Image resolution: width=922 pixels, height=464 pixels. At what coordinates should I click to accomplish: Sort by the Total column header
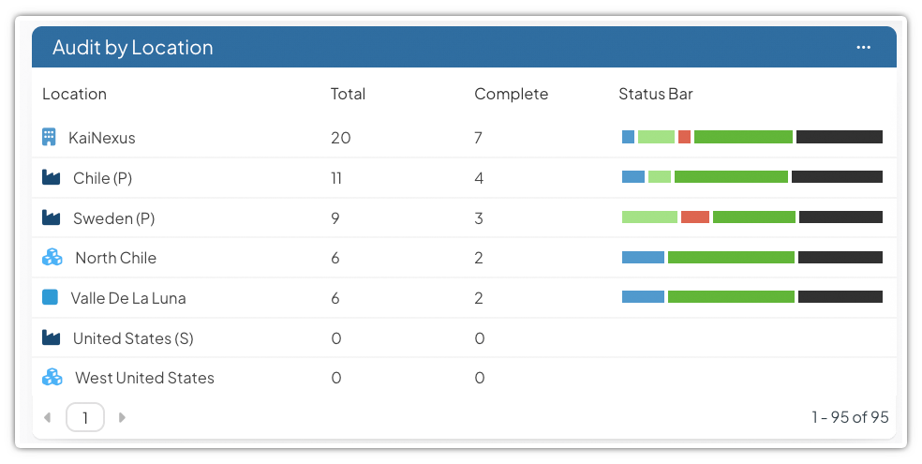coord(348,94)
